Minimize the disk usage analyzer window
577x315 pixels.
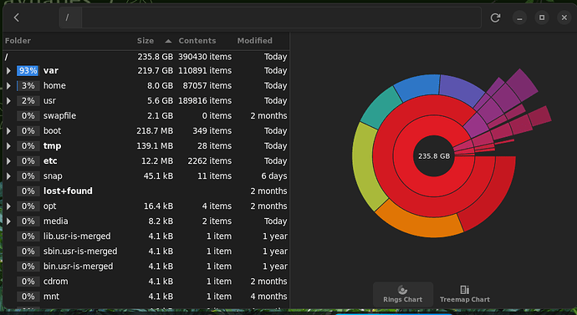519,18
